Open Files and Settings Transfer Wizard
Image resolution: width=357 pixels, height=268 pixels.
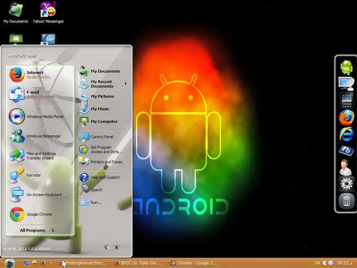(x=40, y=156)
